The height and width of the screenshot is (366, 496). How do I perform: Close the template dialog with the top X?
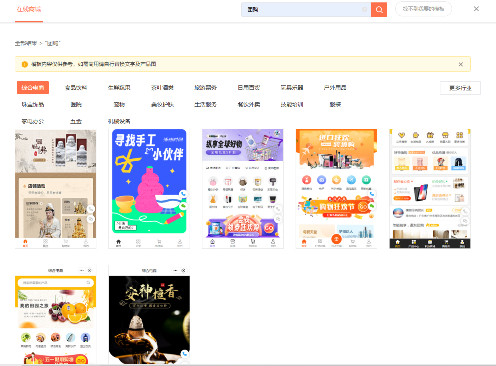[476, 9]
